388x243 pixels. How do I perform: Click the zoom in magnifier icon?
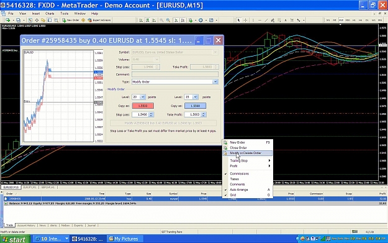pos(161,20)
